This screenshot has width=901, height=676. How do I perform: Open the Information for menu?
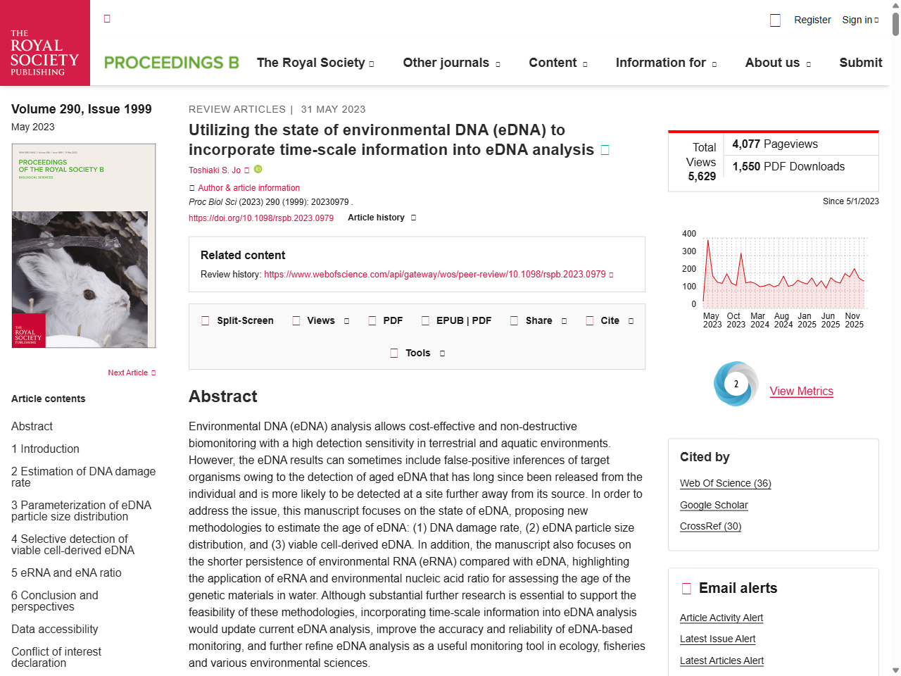point(661,63)
